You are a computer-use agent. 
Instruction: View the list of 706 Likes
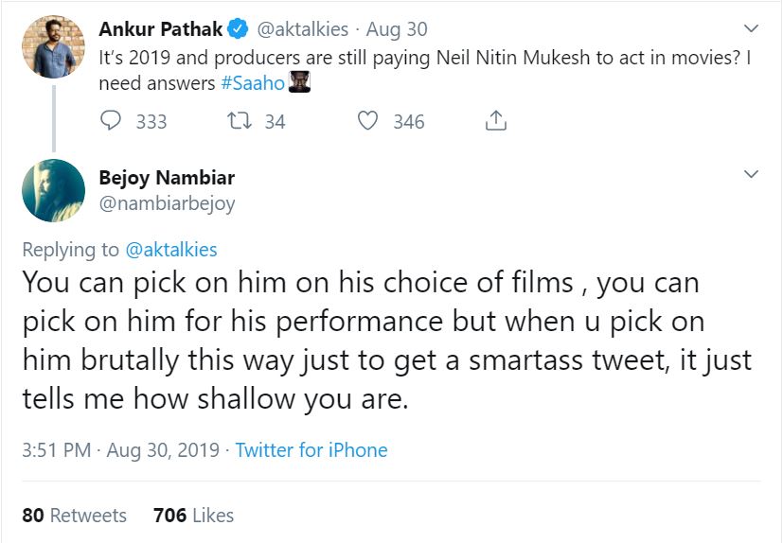pyautogui.click(x=193, y=516)
